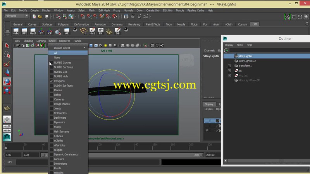Create a new scene from toolbar

(34, 17)
